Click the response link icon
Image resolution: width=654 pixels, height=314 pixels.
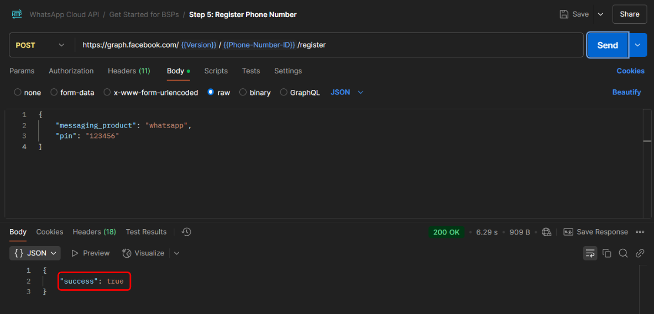[640, 253]
